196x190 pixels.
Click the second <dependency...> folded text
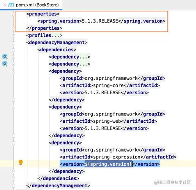coord(70,64)
